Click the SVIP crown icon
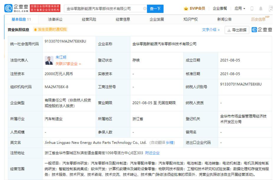This screenshot has width=275, height=180. (x=186, y=8)
